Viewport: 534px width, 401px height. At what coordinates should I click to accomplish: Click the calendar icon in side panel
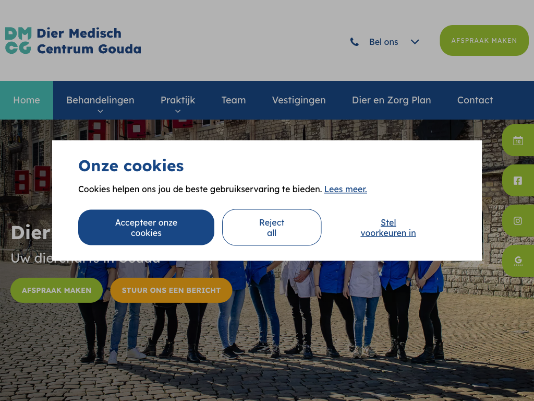tap(518, 140)
